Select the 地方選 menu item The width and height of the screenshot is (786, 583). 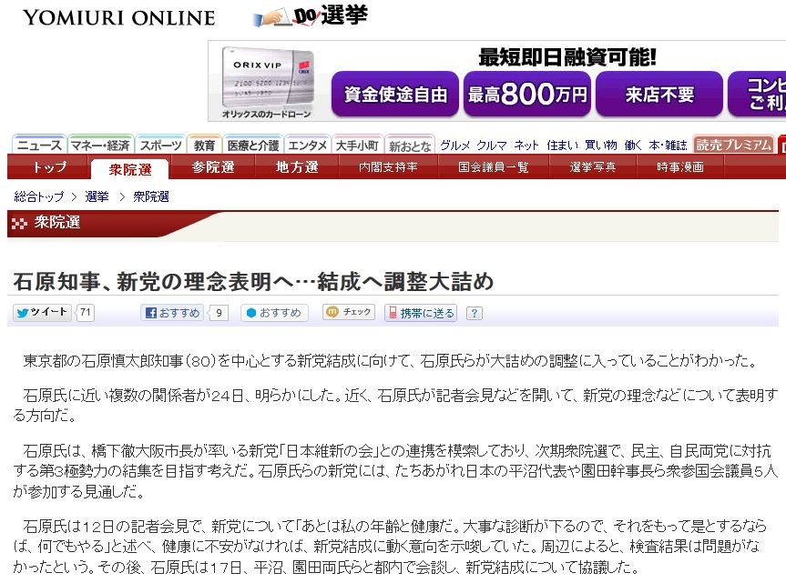point(297,166)
